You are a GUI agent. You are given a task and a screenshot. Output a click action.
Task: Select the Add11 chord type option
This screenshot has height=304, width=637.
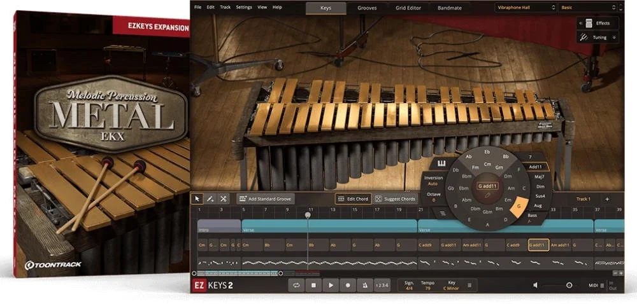point(536,167)
